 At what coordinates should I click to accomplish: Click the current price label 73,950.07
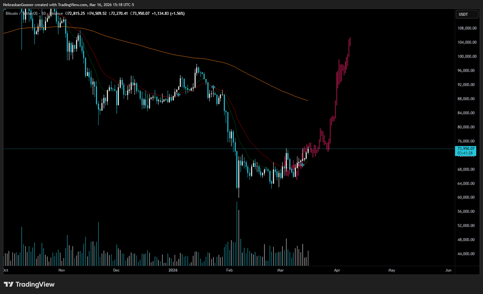click(466, 149)
